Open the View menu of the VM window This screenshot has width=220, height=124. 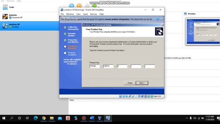point(78,14)
